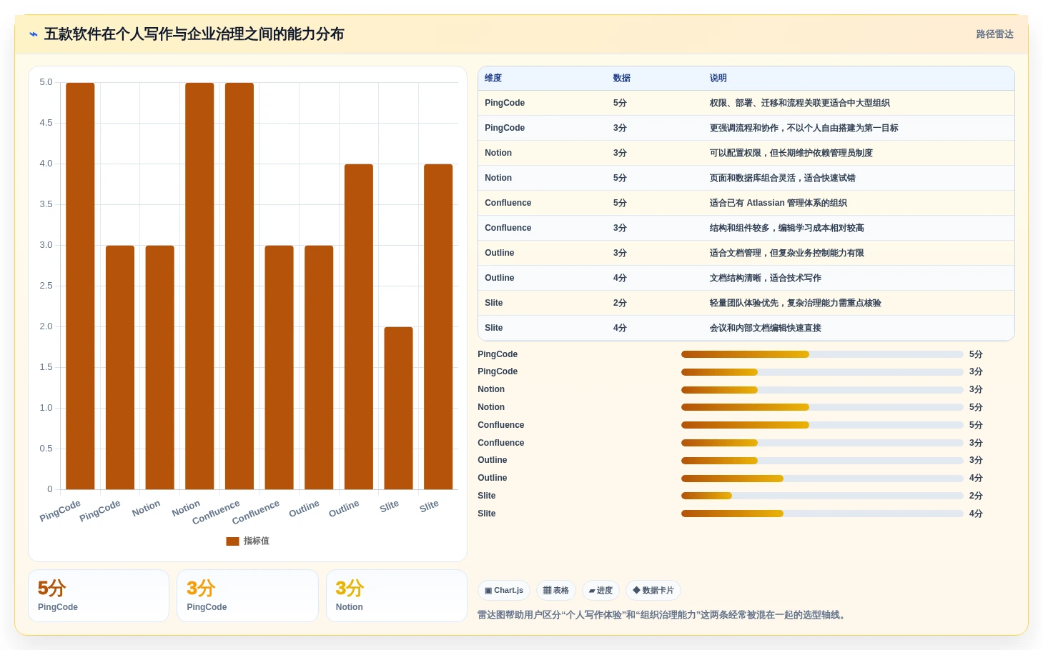Image resolution: width=1043 pixels, height=650 pixels.
Task: Click the footer note starting 雷达图帮助用户区分
Action: (663, 615)
